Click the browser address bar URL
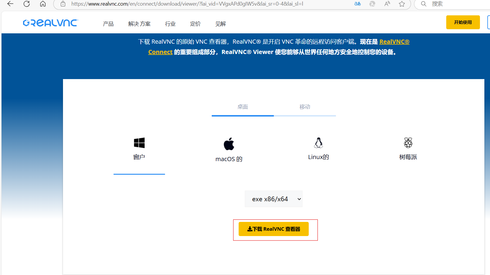This screenshot has width=490, height=275. [x=187, y=4]
